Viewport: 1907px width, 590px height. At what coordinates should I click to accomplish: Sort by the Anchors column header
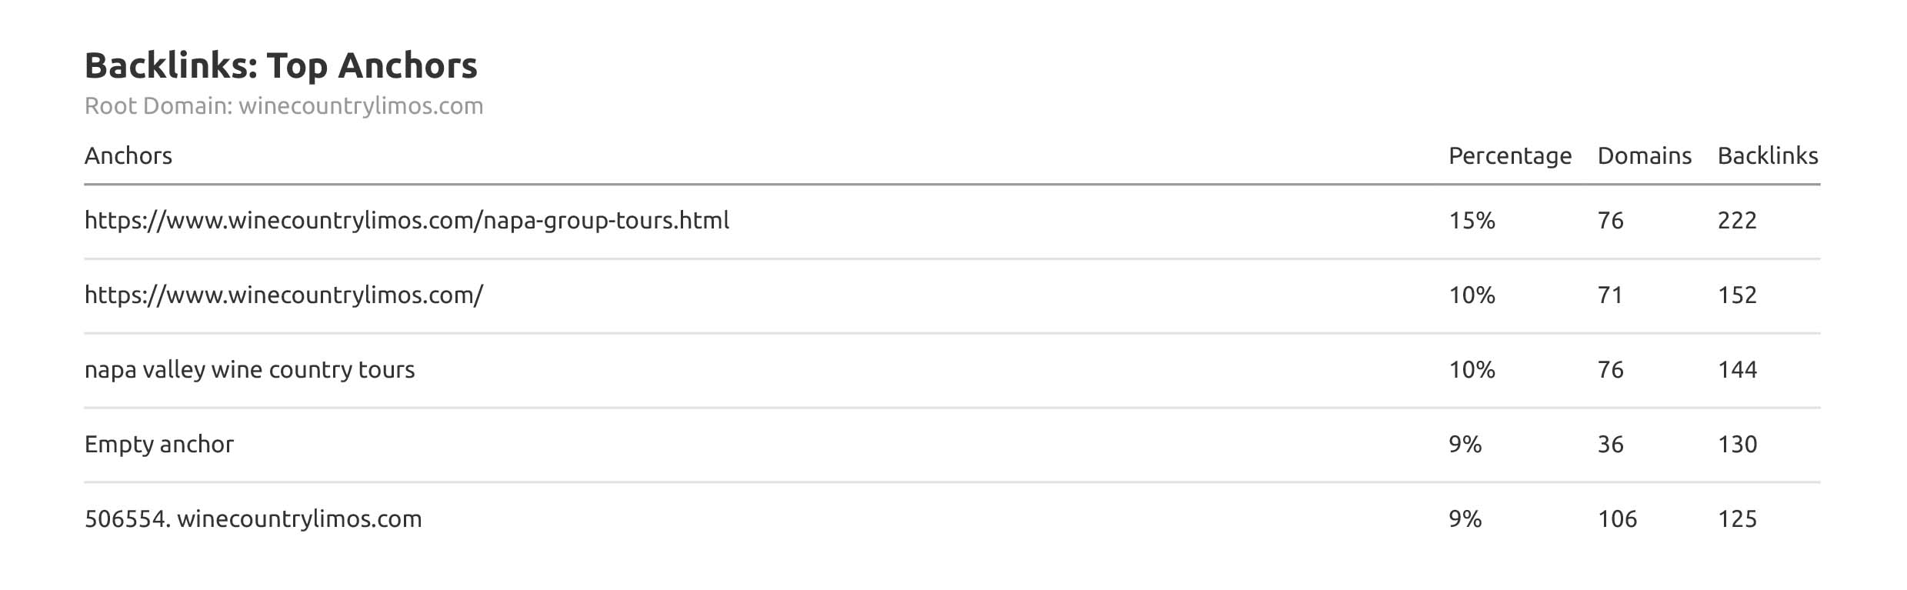click(128, 156)
